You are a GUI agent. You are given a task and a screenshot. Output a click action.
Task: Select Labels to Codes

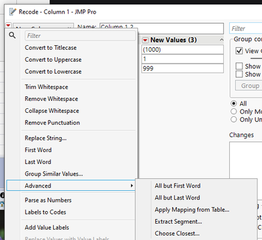(45, 212)
